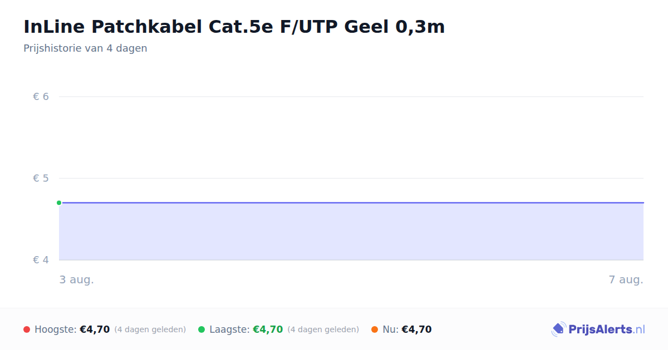The height and width of the screenshot is (350, 668).
Task: Open the PrijsAlerts.nl brand link
Action: coord(598,329)
